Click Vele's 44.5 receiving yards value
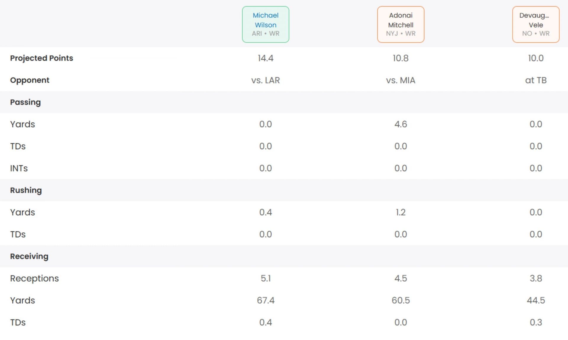568x340 pixels. (x=535, y=300)
